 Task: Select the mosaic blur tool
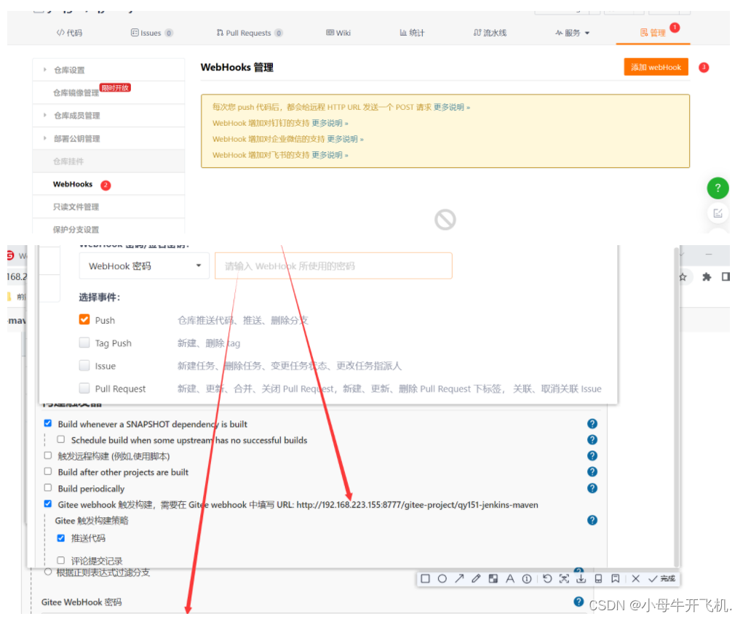coord(493,579)
